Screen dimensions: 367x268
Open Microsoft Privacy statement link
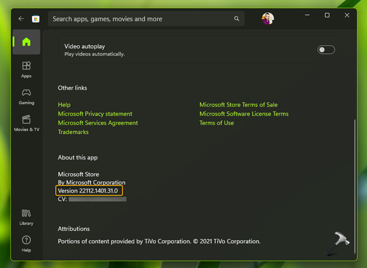click(x=95, y=114)
